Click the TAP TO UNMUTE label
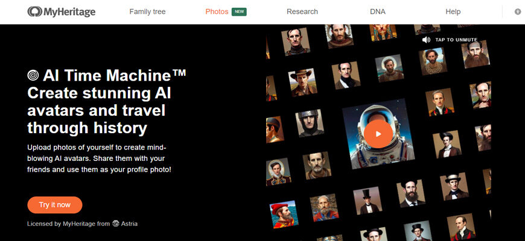The width and height of the screenshot is (525, 241). click(x=456, y=40)
